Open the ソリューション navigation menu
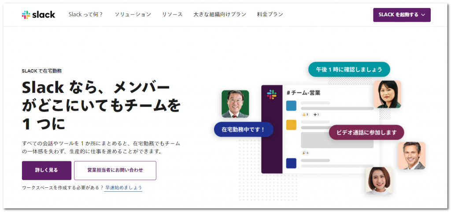 [x=133, y=15]
